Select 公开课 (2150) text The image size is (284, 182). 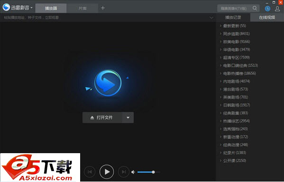235,161
